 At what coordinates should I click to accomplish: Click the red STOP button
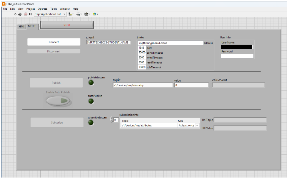coord(67,25)
